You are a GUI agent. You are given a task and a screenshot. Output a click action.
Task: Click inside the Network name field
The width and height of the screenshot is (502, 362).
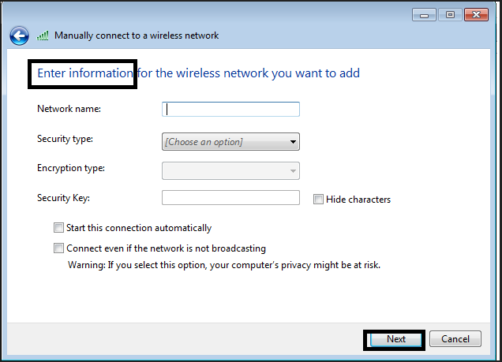click(x=230, y=110)
